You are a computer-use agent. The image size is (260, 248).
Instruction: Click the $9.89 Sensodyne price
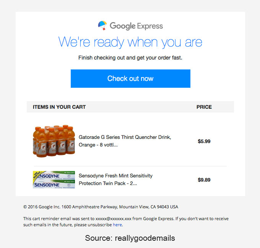204,180
